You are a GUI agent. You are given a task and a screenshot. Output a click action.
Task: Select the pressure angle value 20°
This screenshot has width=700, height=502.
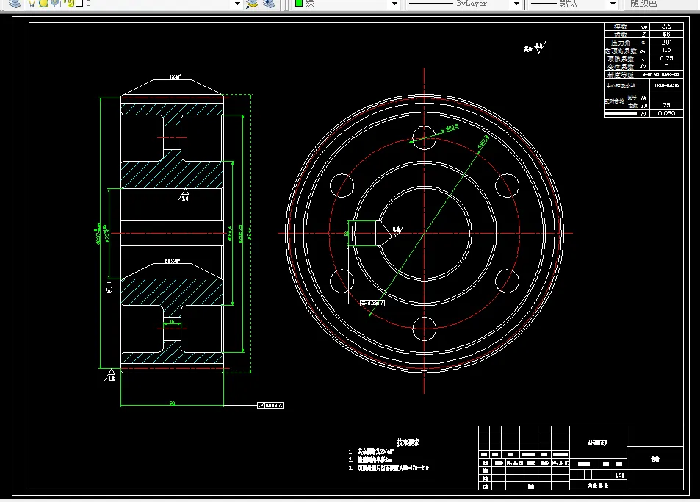click(666, 43)
